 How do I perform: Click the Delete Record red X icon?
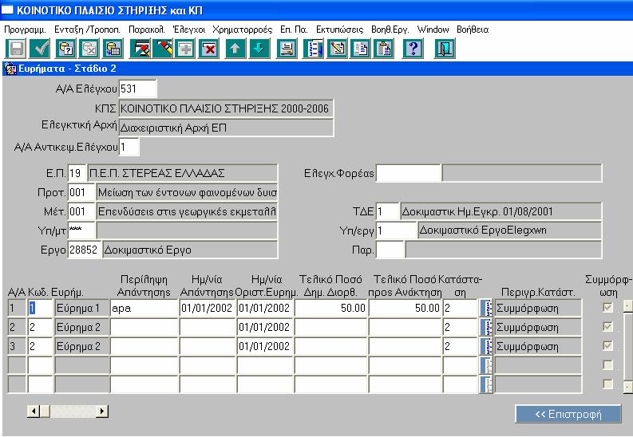point(209,49)
